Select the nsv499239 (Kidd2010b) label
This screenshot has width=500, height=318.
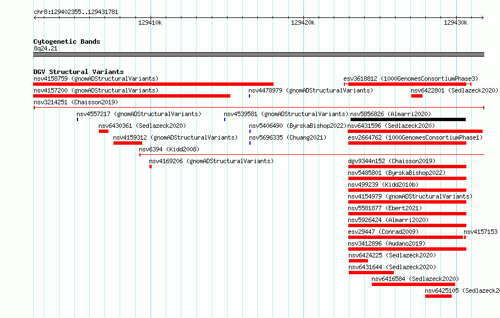[x=383, y=185]
